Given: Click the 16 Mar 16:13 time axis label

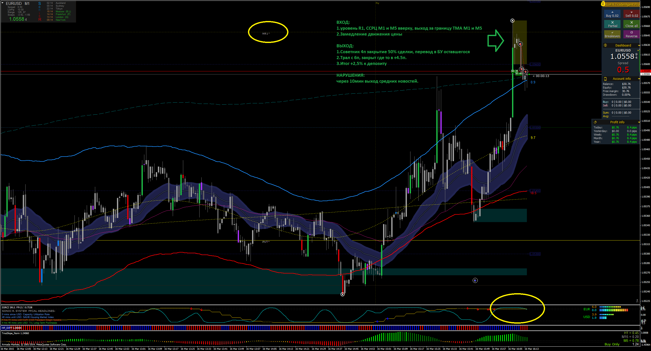Looking at the screenshot, I should pyautogui.click(x=531, y=349).
